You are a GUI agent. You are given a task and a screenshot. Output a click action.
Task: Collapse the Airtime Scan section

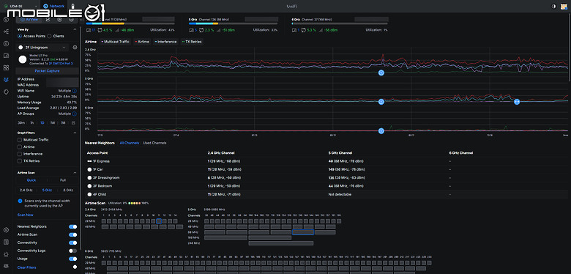coord(75,173)
